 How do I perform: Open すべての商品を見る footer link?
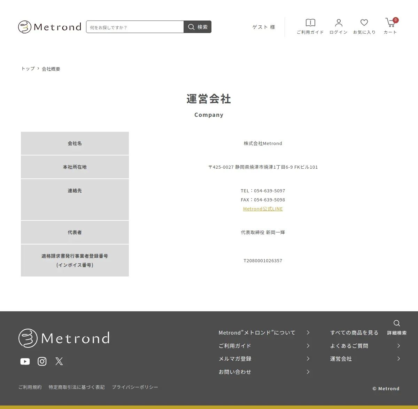pyautogui.click(x=354, y=333)
